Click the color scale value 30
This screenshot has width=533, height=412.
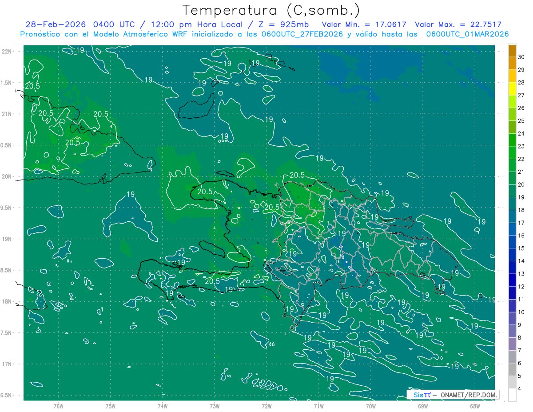point(521,57)
